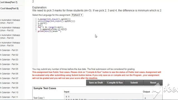
Task: Open Calendar - Part 10 lesson
Action: pos(9,92)
